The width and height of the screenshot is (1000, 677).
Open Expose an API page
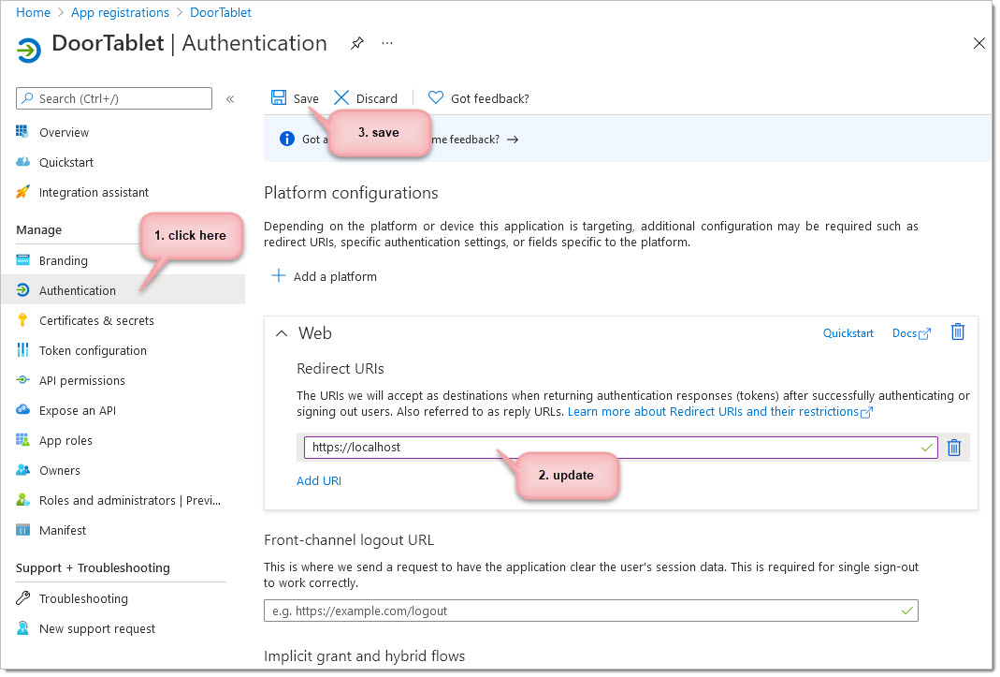coord(77,411)
